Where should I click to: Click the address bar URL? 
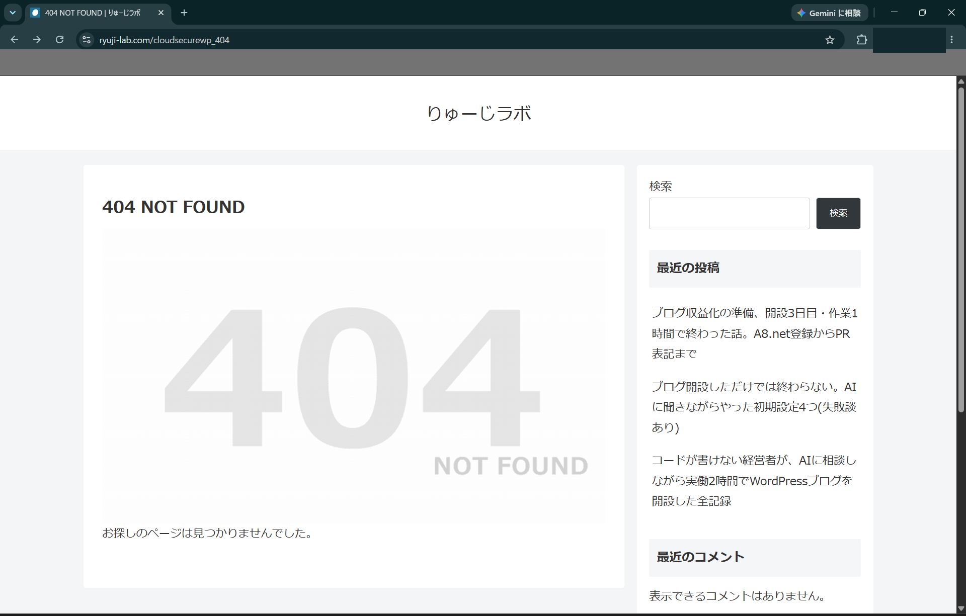click(164, 40)
